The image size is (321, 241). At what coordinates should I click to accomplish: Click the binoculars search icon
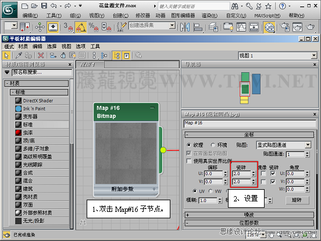pyautogui.click(x=235, y=6)
